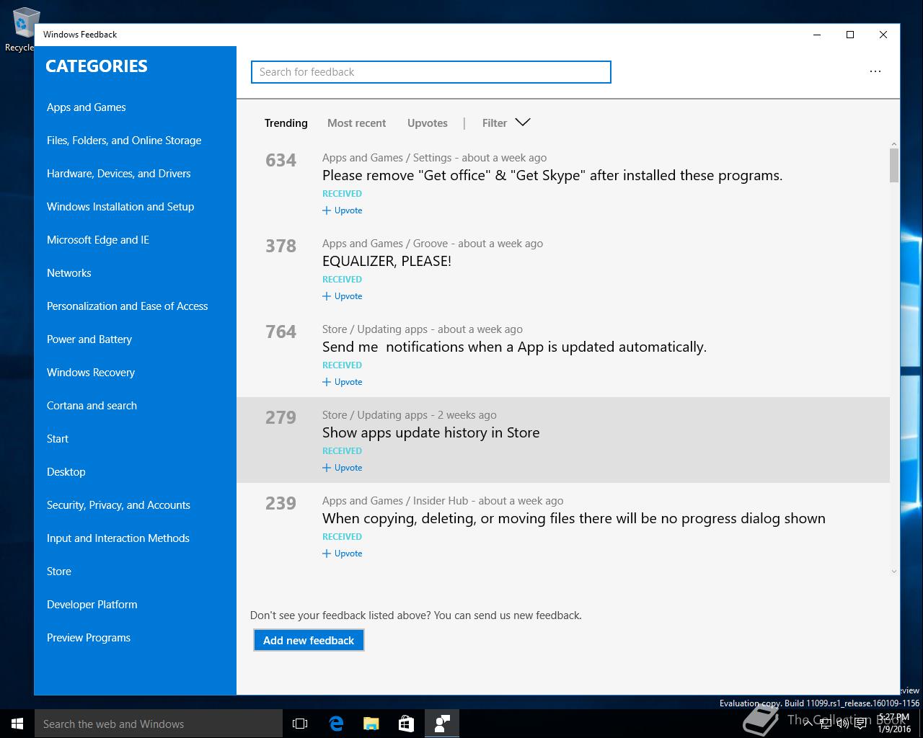923x738 pixels.
Task: Open Security, Privacy, and Accounts category
Action: coord(118,505)
